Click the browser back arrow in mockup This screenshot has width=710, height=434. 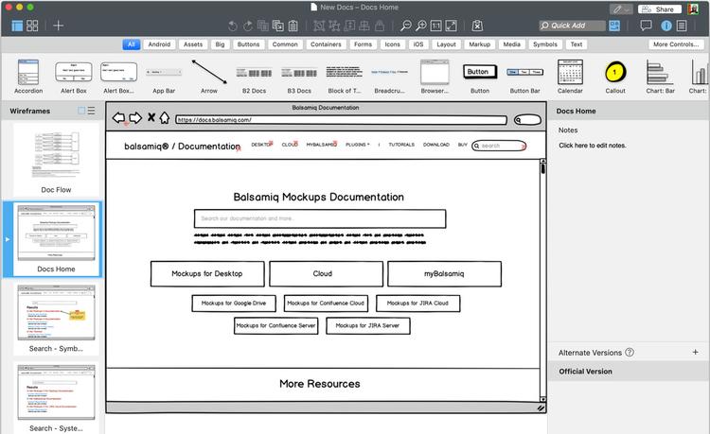(x=118, y=118)
